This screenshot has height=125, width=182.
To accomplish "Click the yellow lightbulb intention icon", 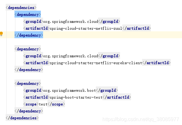I will click(1, 34).
